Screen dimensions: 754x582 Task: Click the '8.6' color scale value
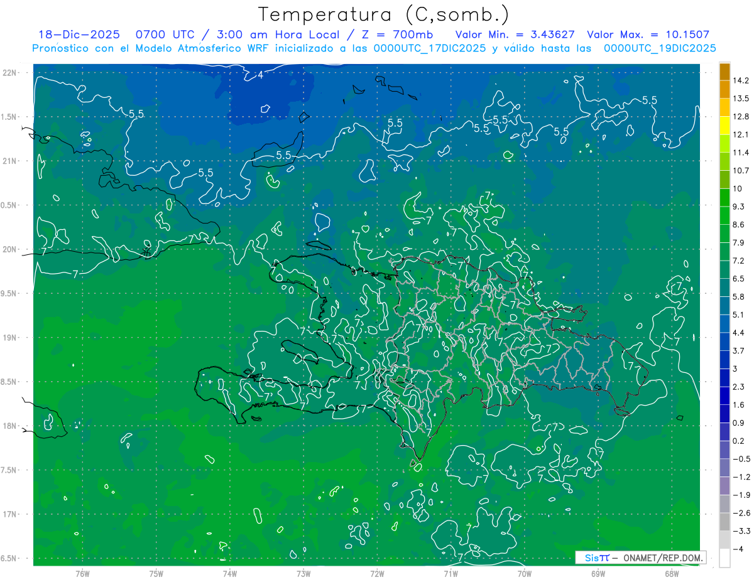[x=739, y=225]
